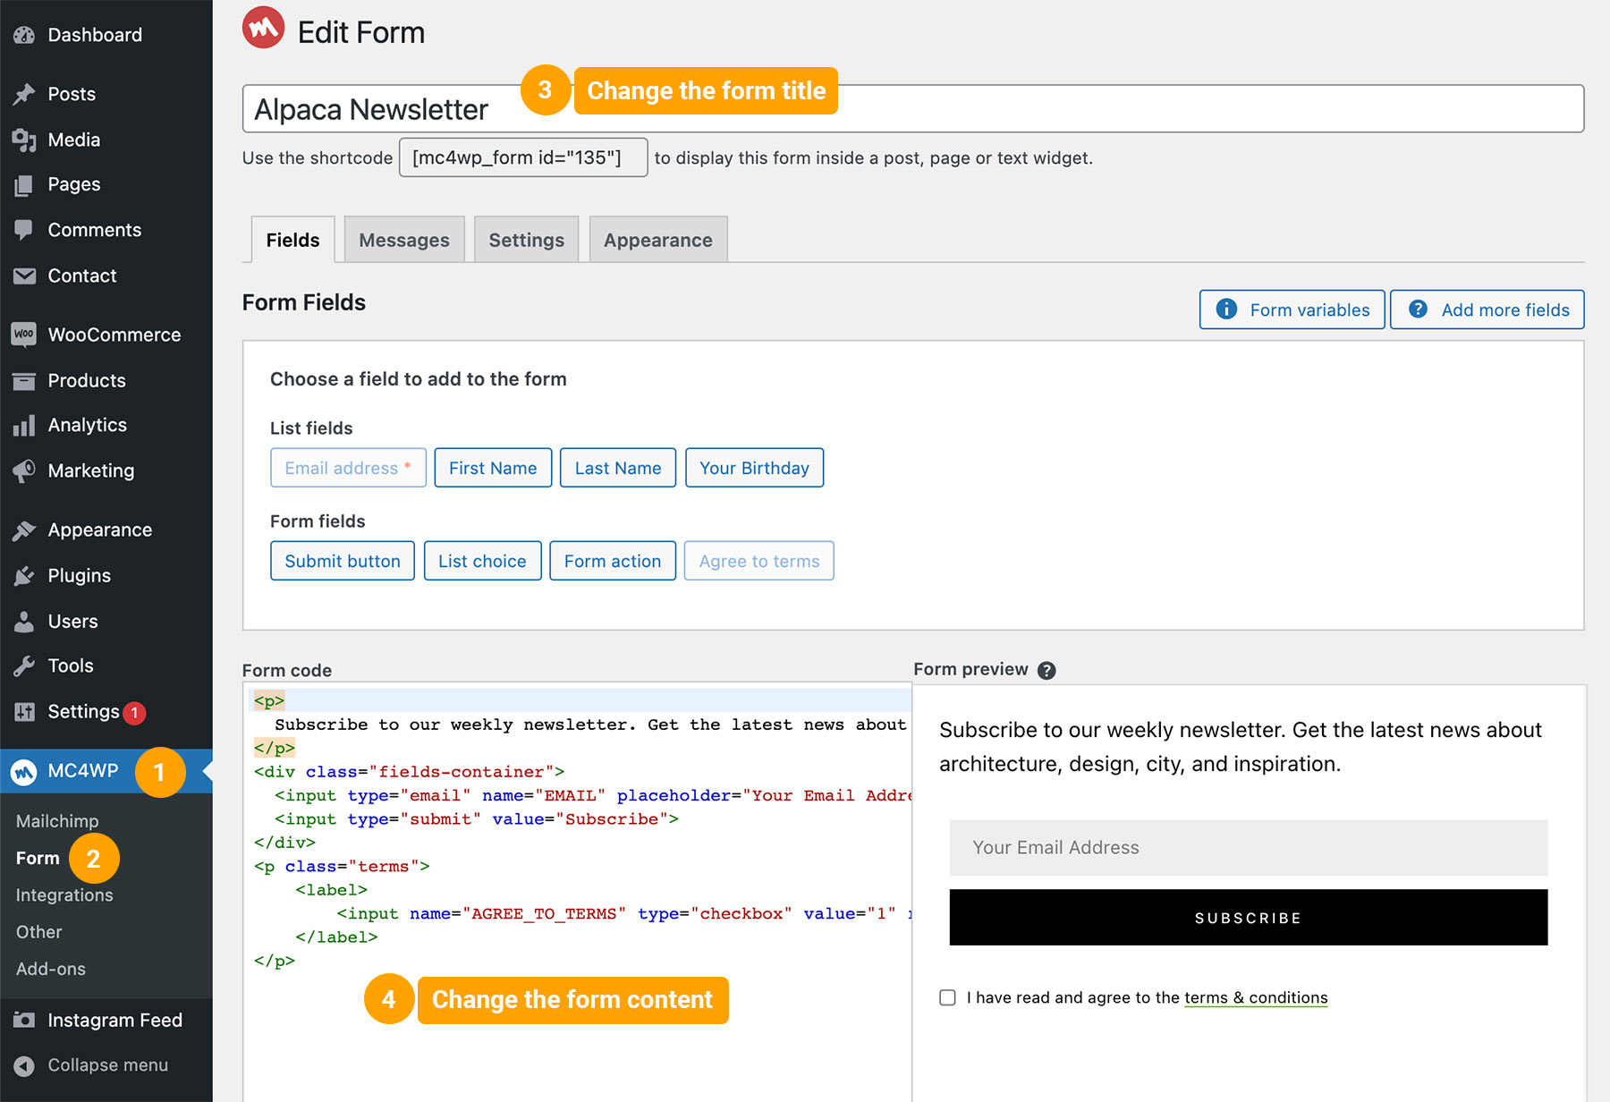
Task: Click the Form variables button
Action: pos(1292,309)
